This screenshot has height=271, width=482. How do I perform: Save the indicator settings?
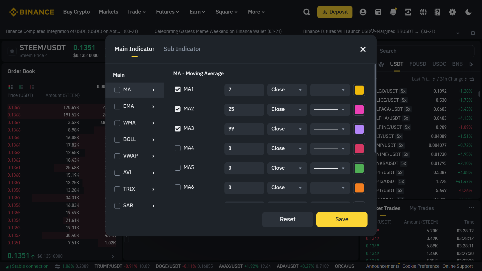342,220
